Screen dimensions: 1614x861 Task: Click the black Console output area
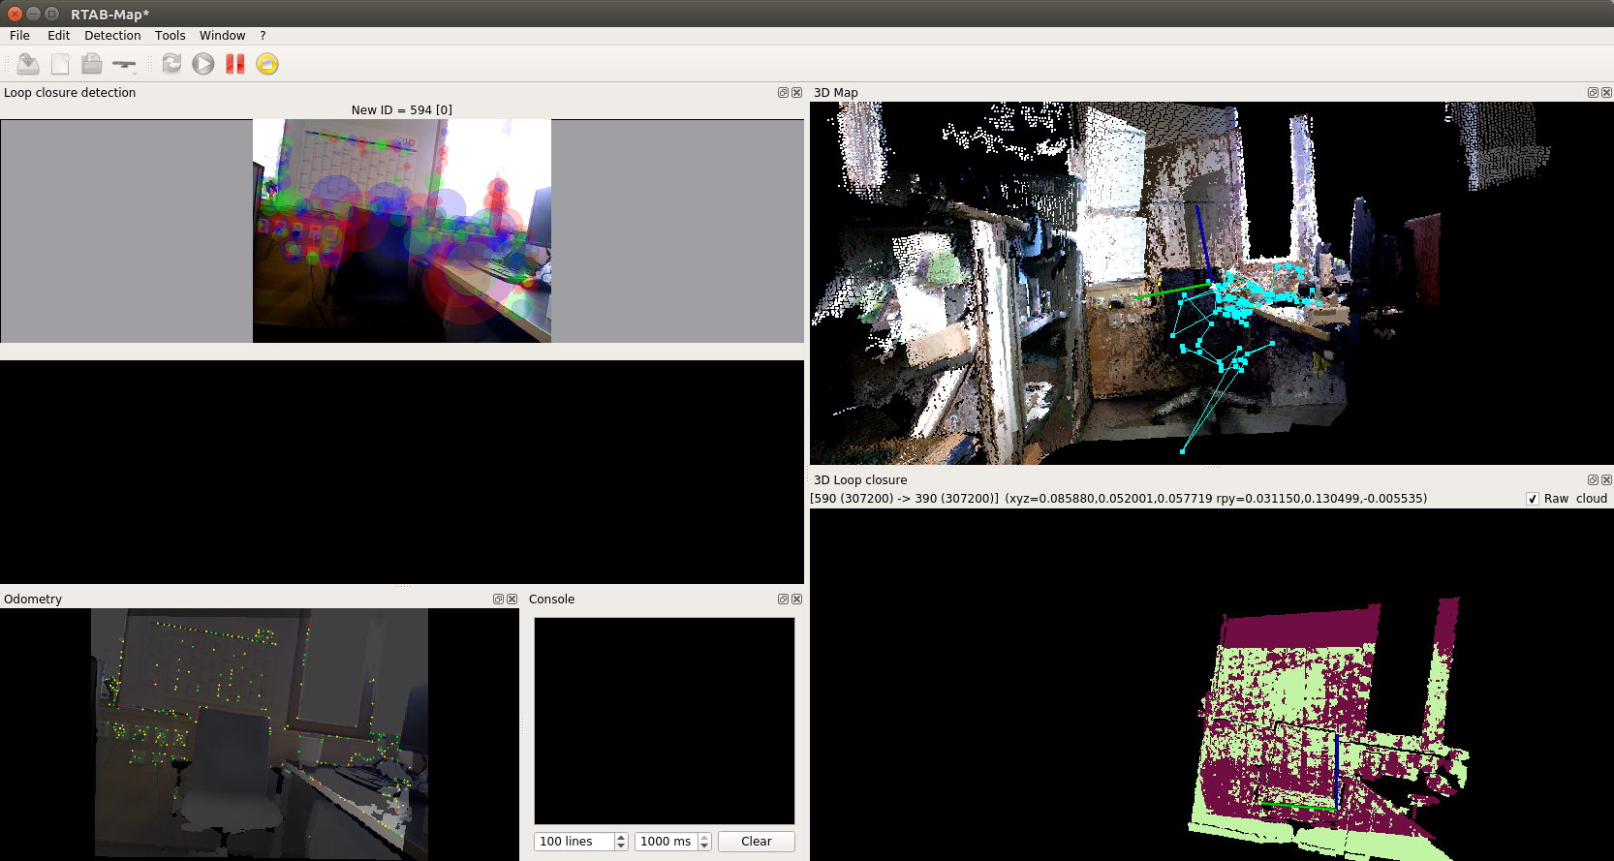pyautogui.click(x=665, y=722)
